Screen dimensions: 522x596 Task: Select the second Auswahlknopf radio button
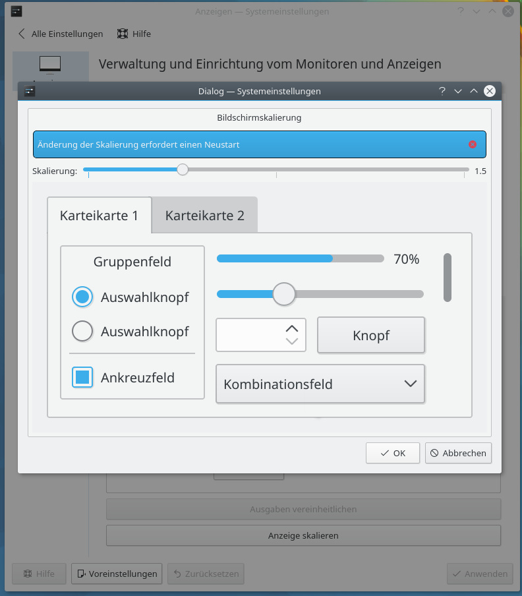[x=82, y=331]
